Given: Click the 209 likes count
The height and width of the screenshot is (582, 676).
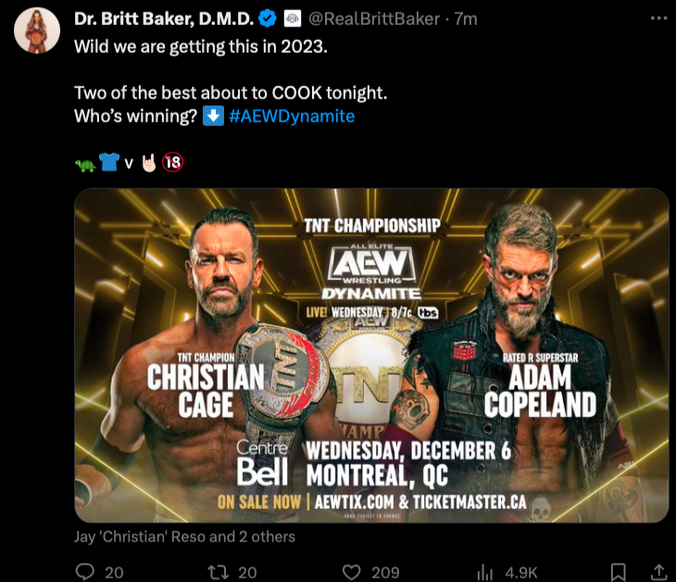Looking at the screenshot, I should (384, 573).
